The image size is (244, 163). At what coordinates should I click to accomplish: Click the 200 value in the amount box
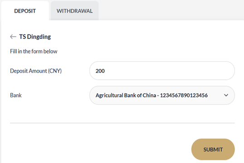point(100,71)
